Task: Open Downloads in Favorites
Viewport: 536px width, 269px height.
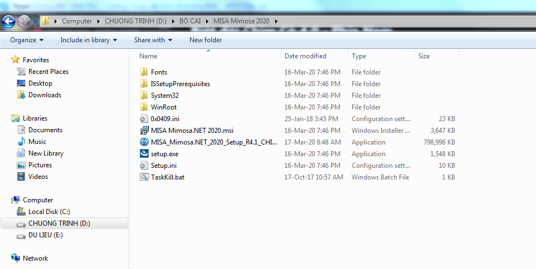Action: (45, 95)
